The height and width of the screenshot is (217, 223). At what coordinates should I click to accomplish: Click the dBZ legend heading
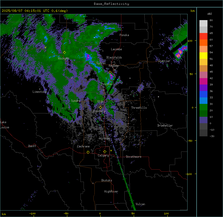tap(210, 14)
